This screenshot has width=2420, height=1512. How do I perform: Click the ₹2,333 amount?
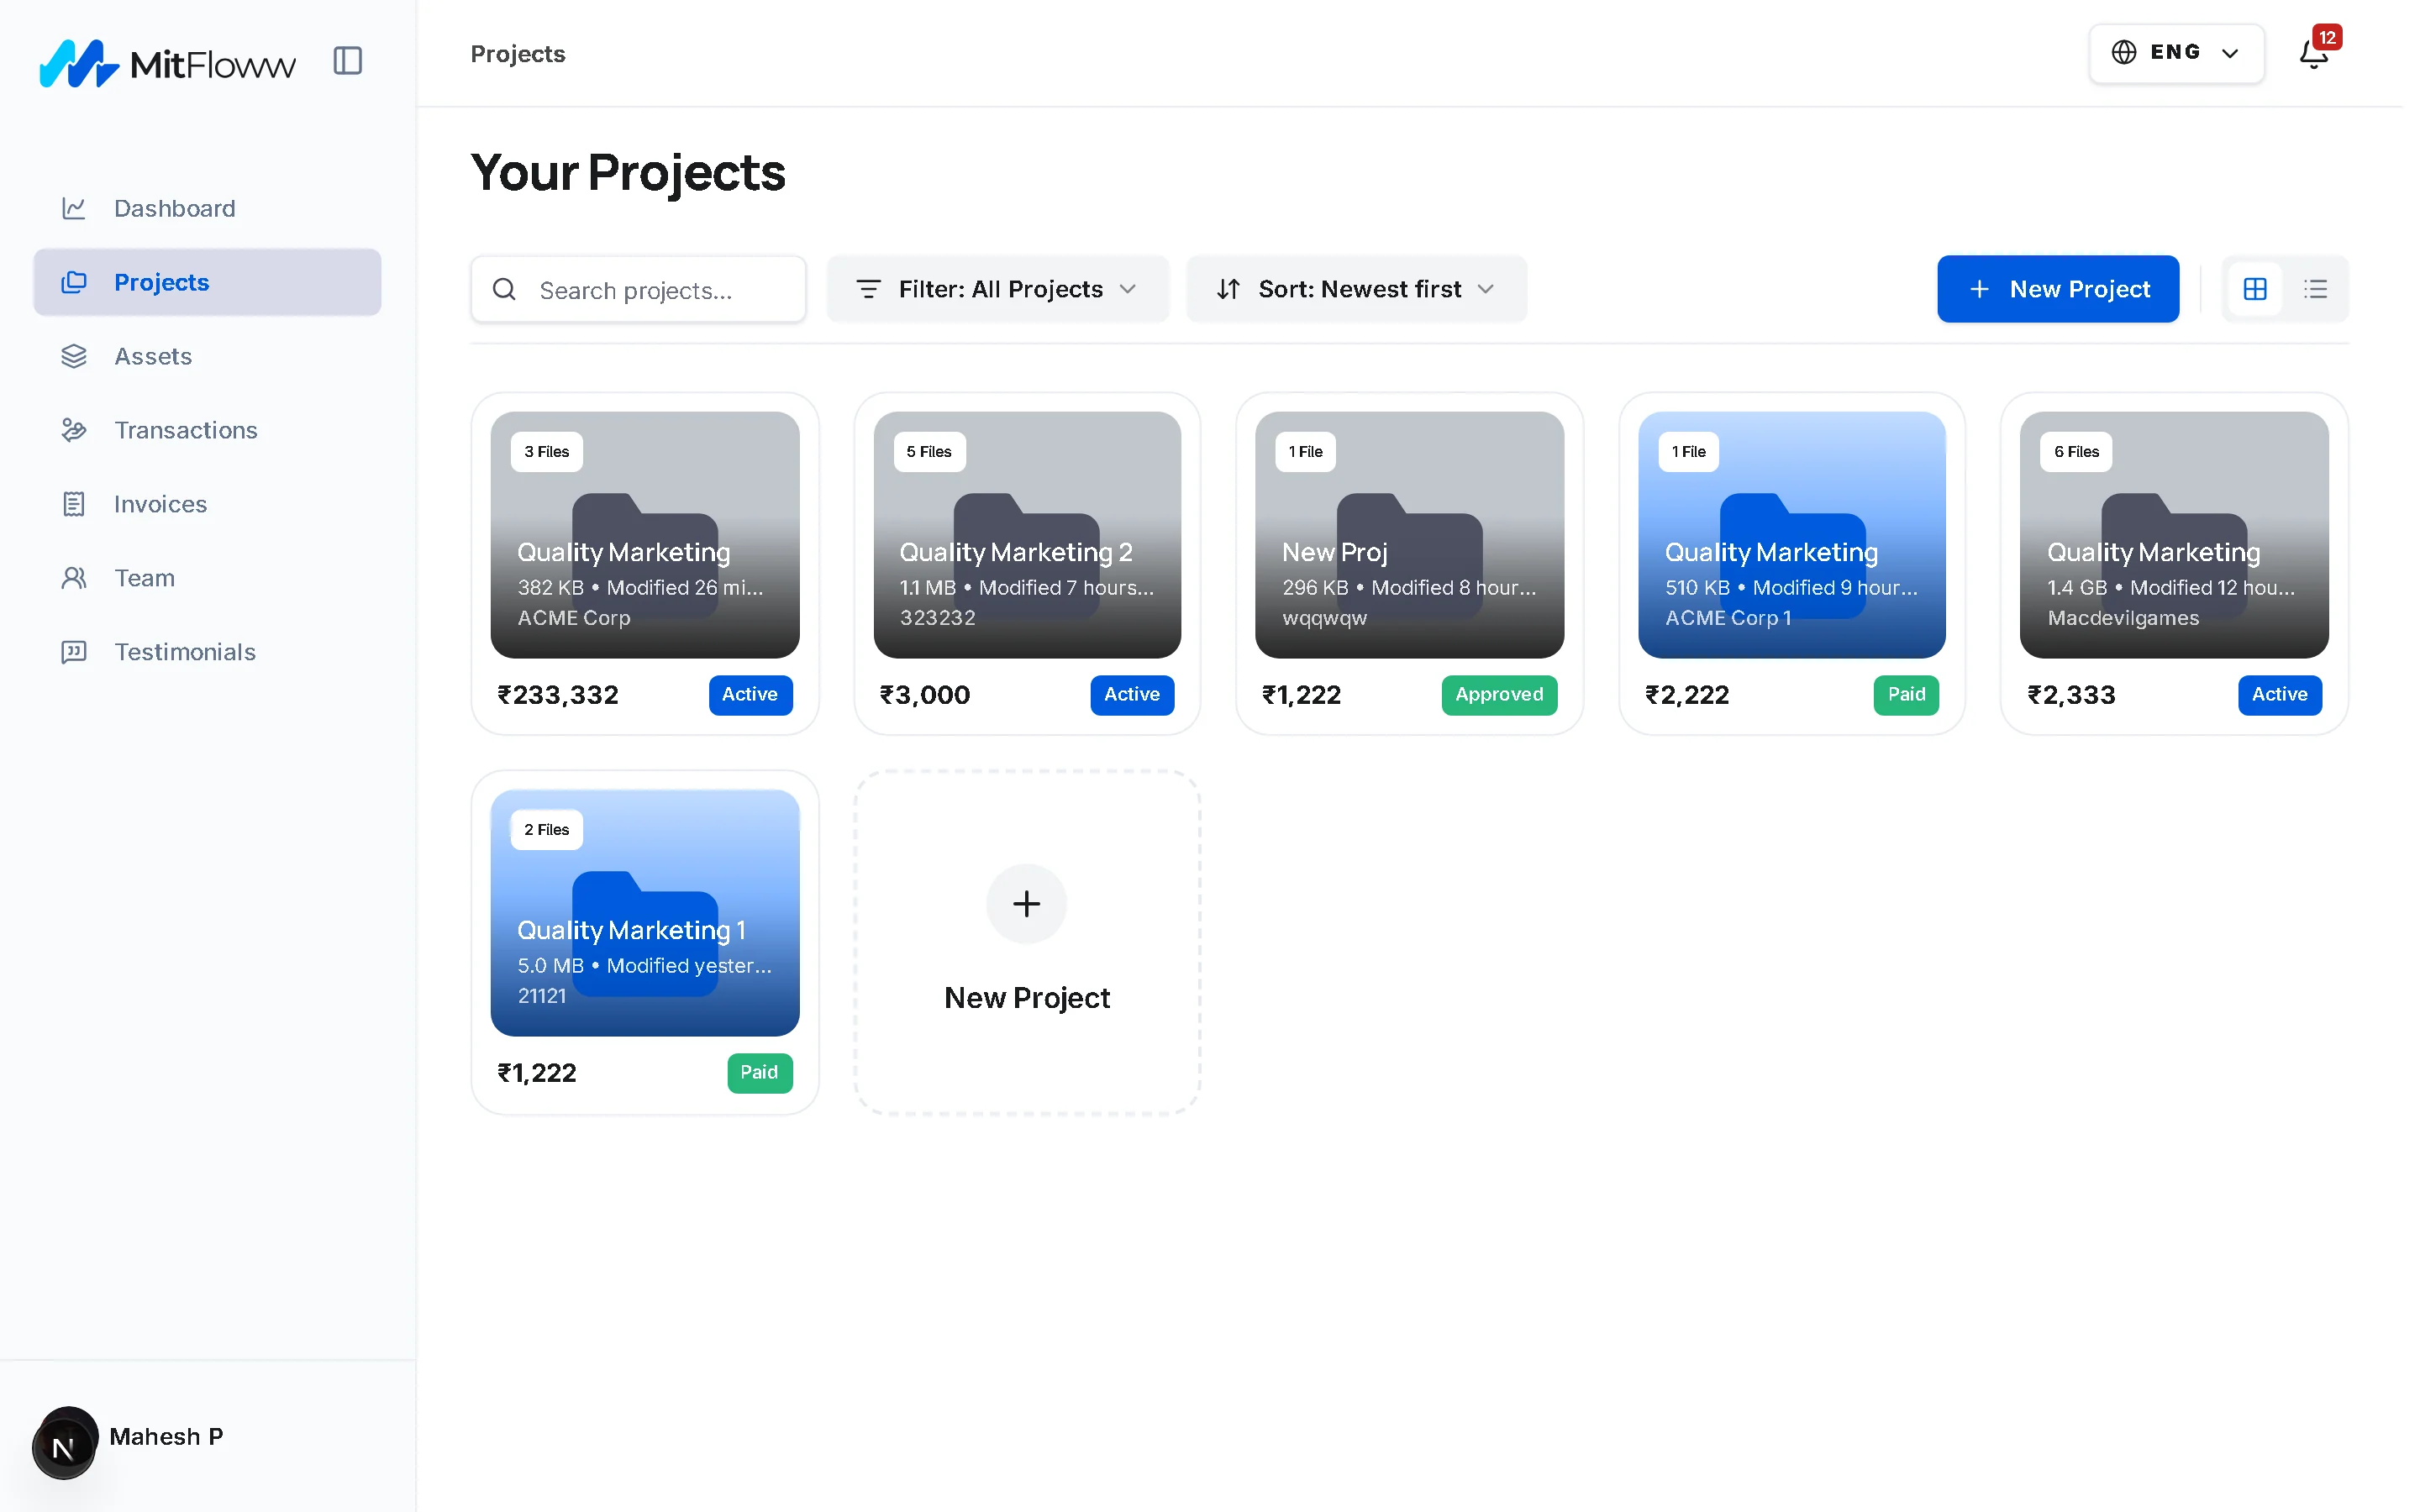pyautogui.click(x=2071, y=695)
